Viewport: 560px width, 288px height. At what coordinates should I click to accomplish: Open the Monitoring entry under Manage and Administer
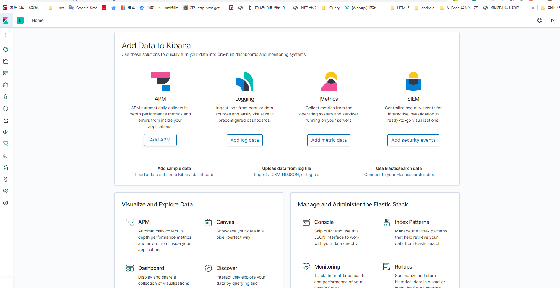click(327, 267)
